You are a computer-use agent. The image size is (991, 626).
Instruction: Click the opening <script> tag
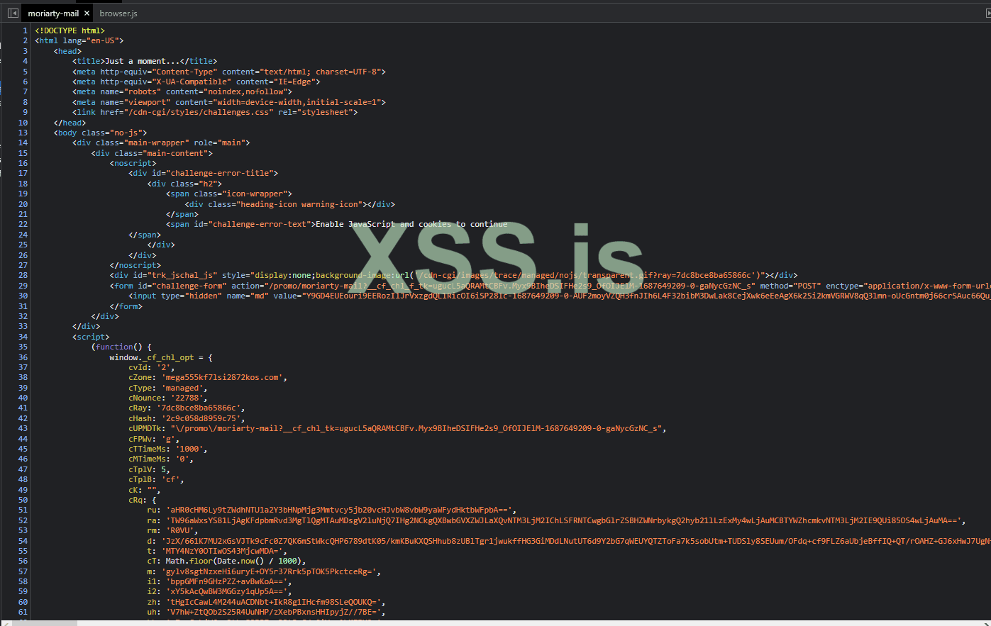coord(91,337)
